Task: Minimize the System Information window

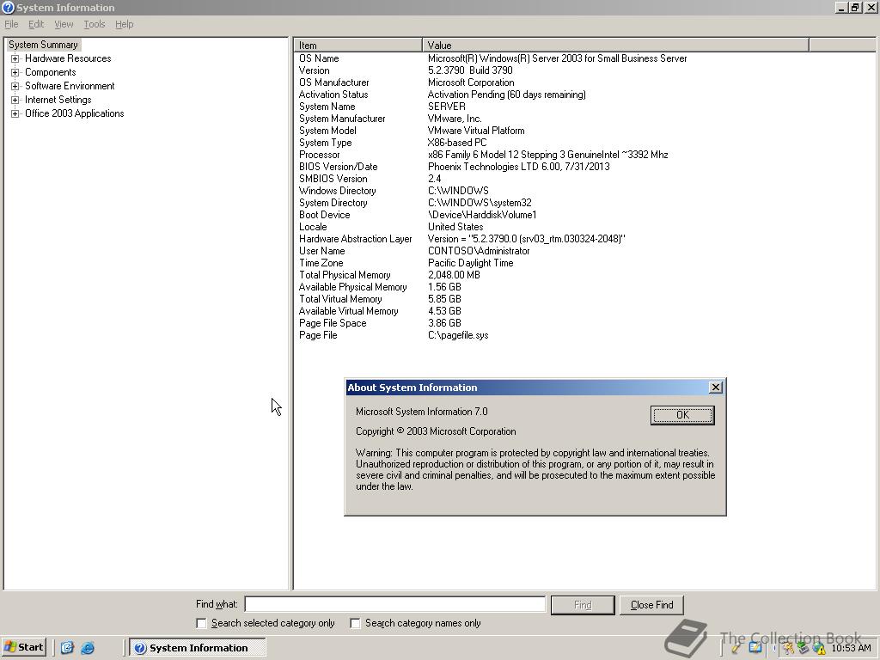Action: point(841,7)
